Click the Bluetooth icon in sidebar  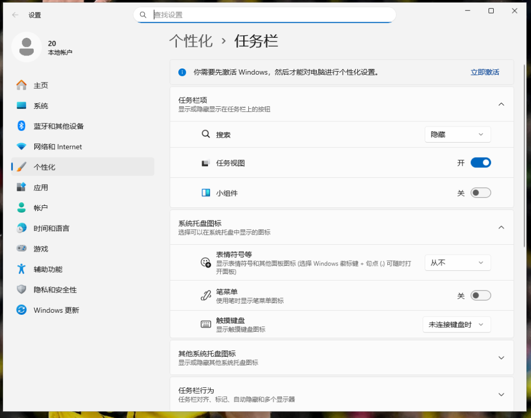tap(21, 126)
